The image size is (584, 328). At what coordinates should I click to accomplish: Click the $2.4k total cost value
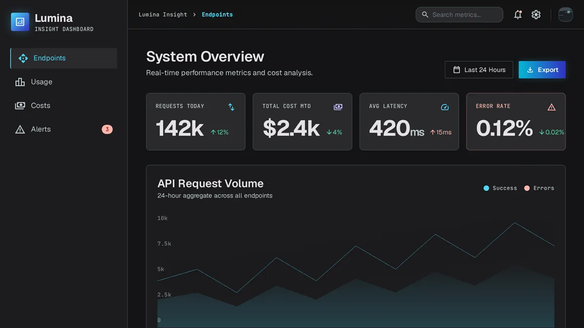point(291,129)
